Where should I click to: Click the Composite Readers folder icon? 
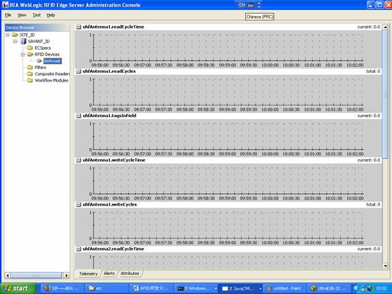pyautogui.click(x=30, y=73)
